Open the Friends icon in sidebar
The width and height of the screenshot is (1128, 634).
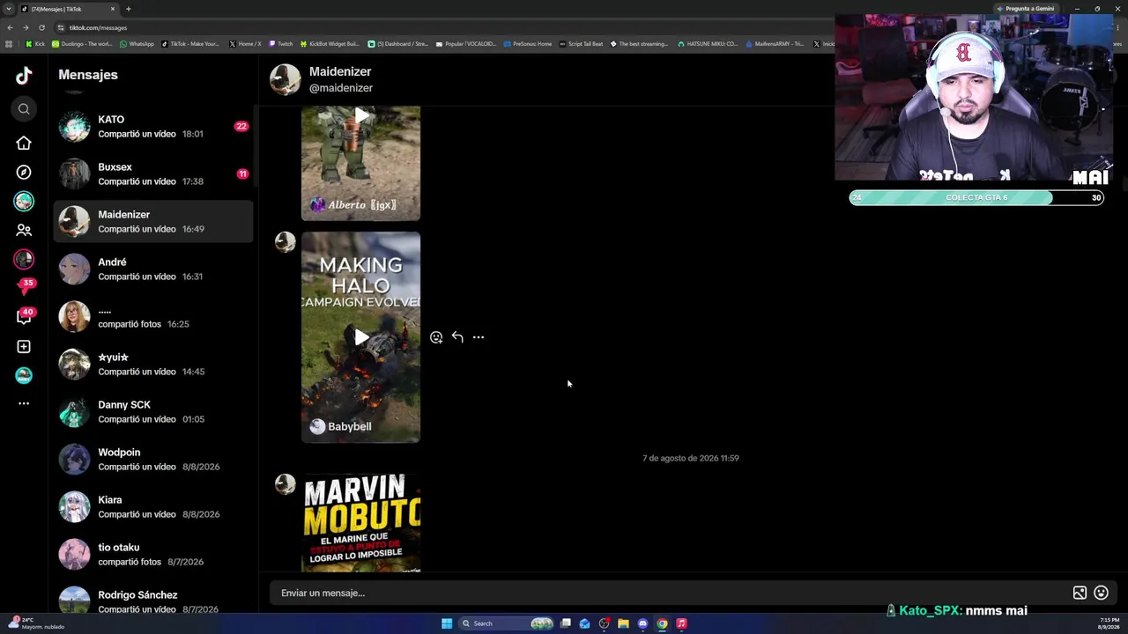[x=24, y=231]
